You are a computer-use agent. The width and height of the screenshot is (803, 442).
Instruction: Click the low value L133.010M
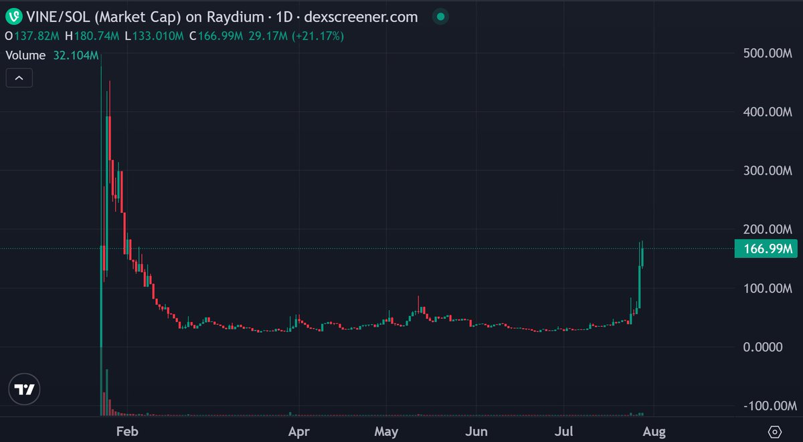(x=153, y=35)
